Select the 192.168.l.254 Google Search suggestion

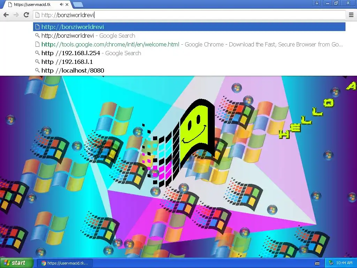(189, 53)
